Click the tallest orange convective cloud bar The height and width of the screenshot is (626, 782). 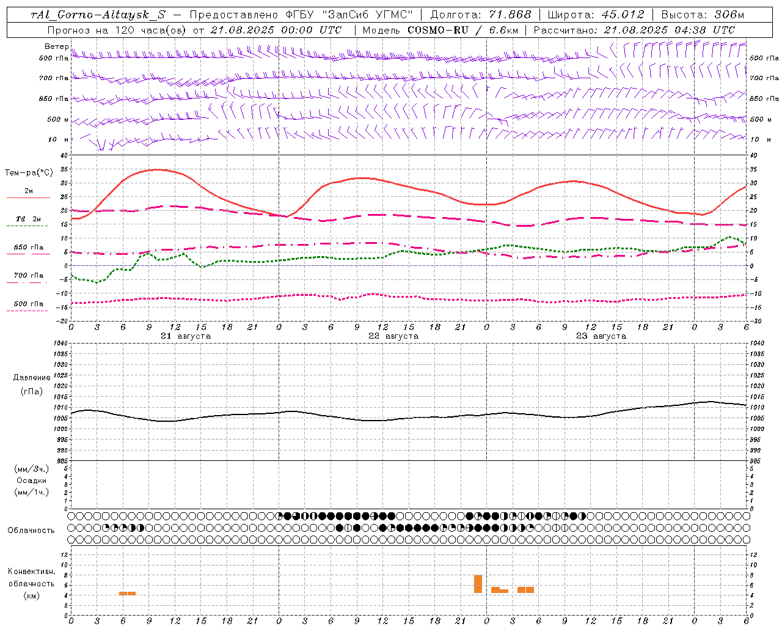[478, 584]
